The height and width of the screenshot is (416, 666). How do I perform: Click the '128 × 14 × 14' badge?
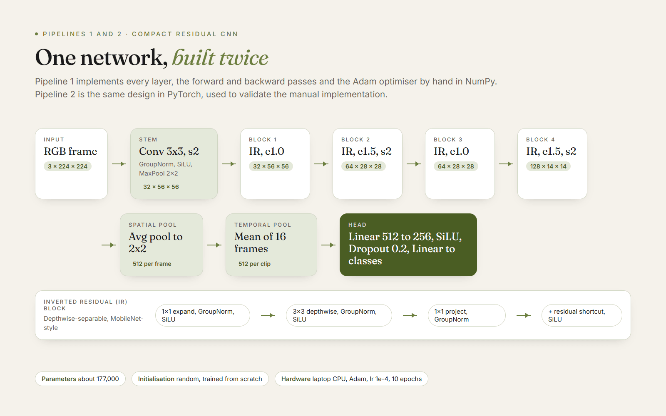tap(548, 166)
